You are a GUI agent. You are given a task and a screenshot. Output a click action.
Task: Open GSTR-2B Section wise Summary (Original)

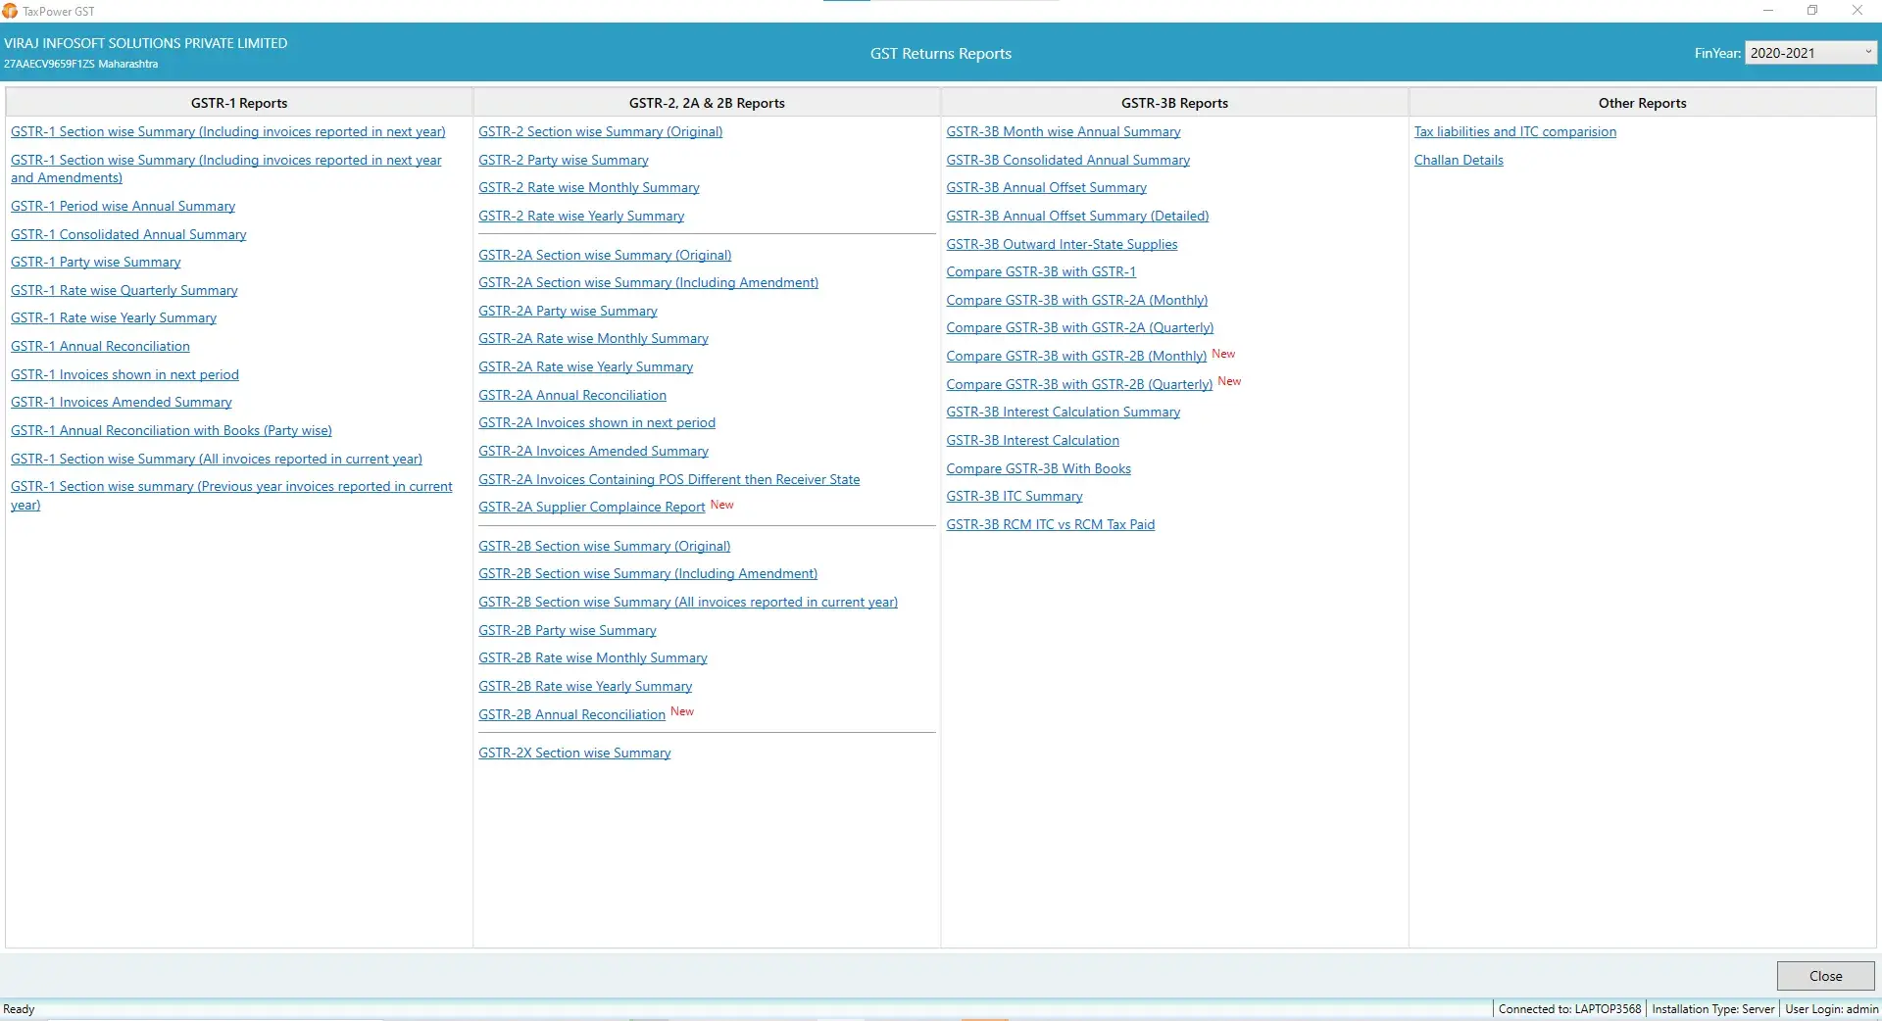pyautogui.click(x=605, y=547)
